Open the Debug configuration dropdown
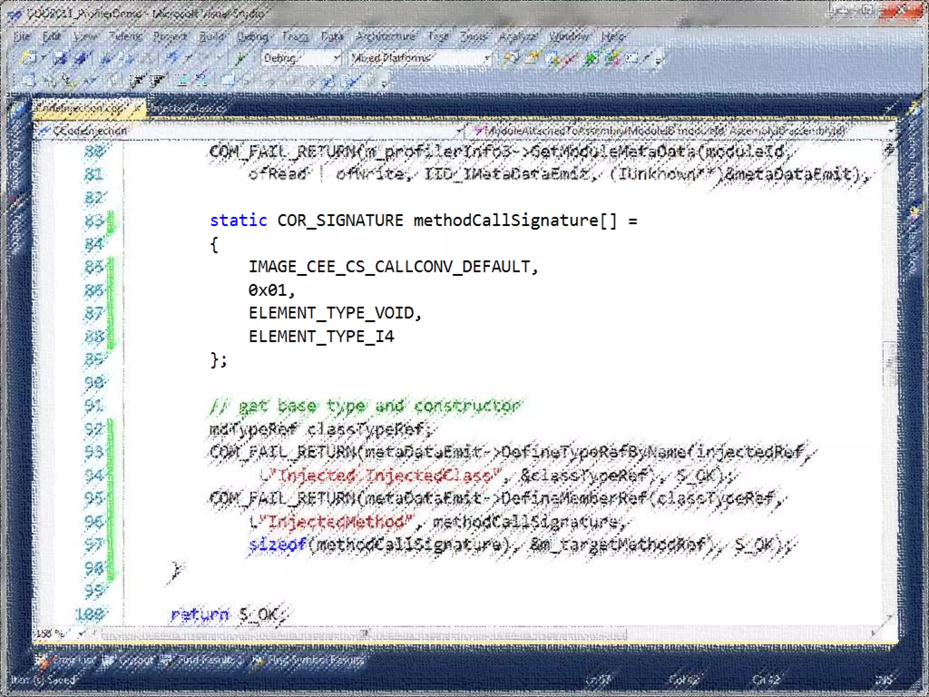This screenshot has width=929, height=697. pyautogui.click(x=336, y=58)
